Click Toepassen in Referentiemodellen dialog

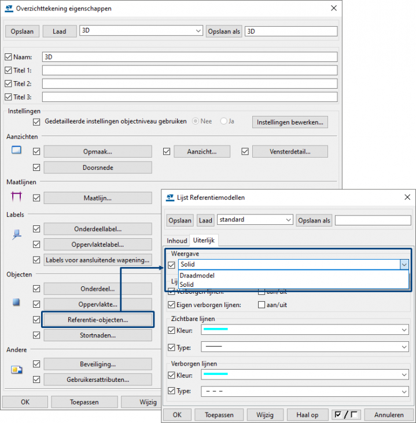point(219,415)
